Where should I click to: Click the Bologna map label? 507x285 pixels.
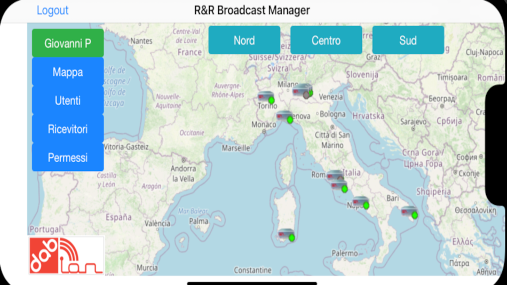tap(332, 114)
